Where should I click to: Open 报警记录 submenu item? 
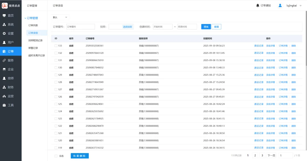[33, 48]
